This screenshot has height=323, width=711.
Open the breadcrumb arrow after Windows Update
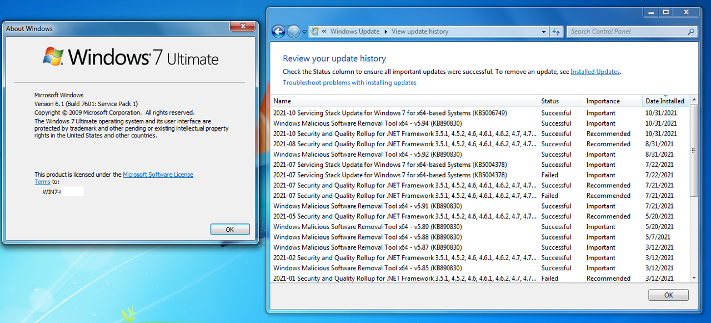[385, 32]
